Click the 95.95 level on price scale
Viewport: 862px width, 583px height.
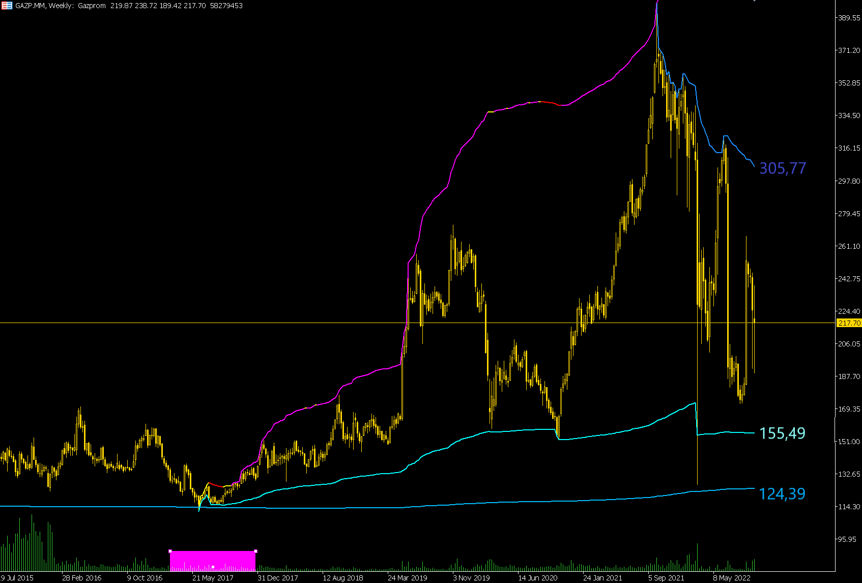[x=849, y=539]
